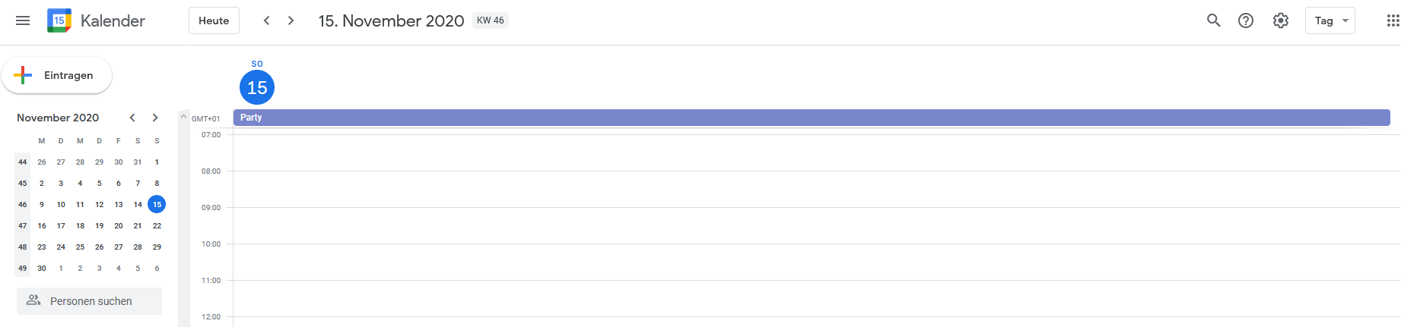Click the Google Calendar logo icon
Screen dimensions: 1401x327
[59, 20]
